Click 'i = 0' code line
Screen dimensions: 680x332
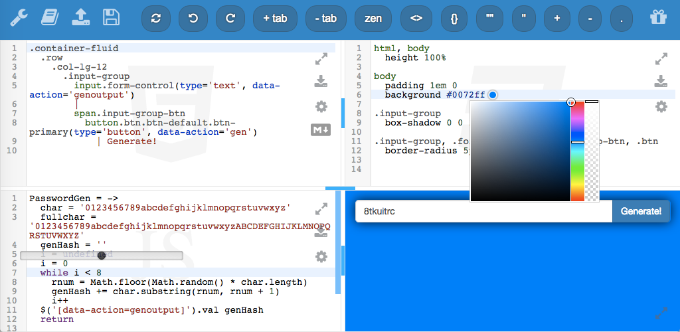coord(54,264)
